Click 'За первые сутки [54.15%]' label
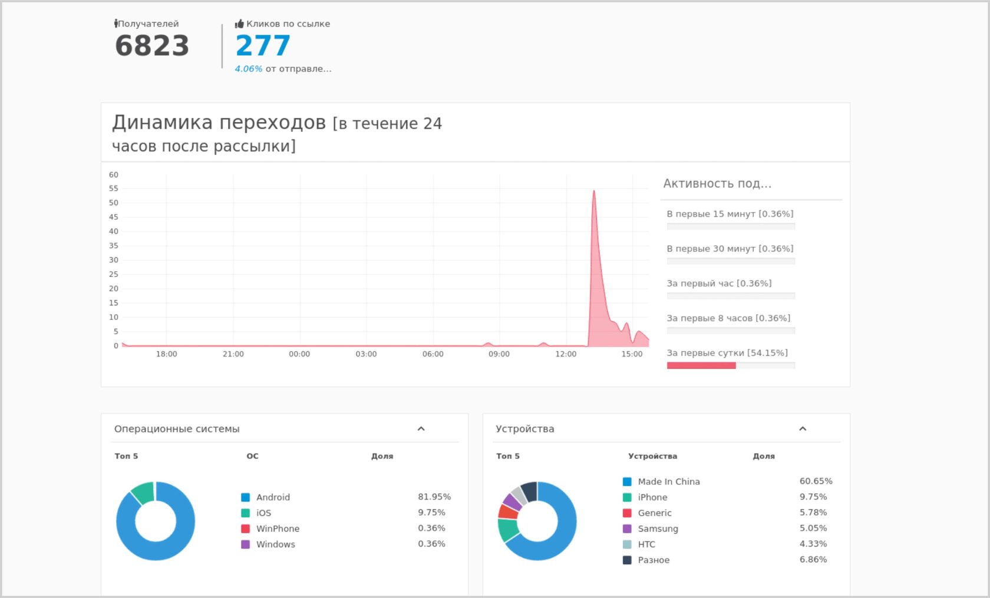Image resolution: width=990 pixels, height=598 pixels. coord(727,353)
